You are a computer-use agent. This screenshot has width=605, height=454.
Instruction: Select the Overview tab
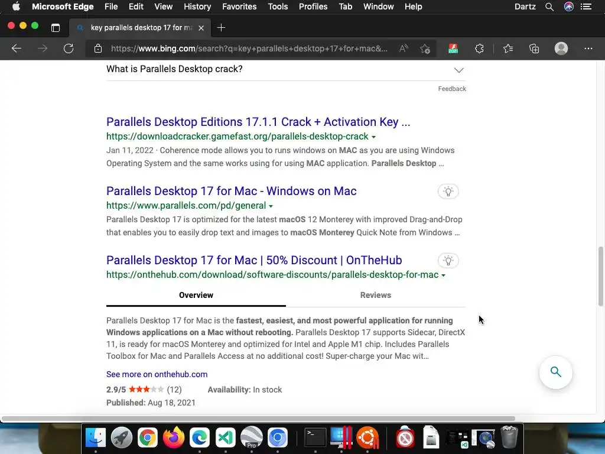pyautogui.click(x=196, y=295)
